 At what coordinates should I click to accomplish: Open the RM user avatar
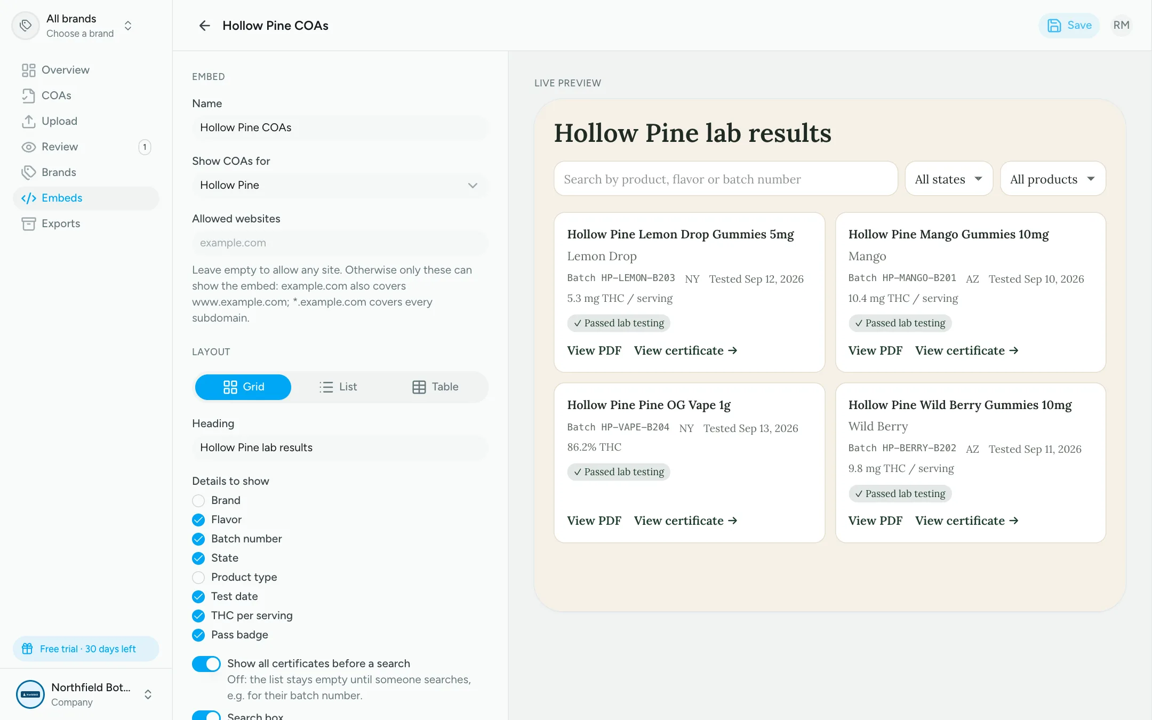pos(1121,25)
